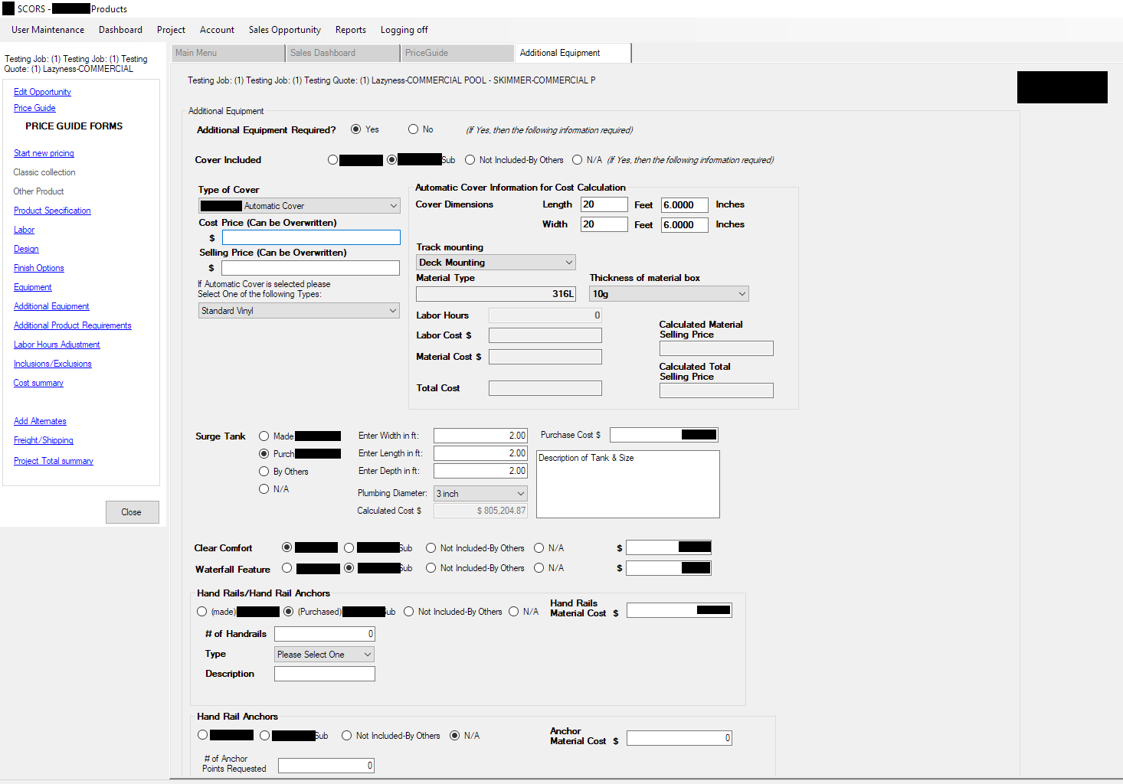Open the Sales Opportunity menu
The width and height of the screenshot is (1123, 784).
pos(284,30)
